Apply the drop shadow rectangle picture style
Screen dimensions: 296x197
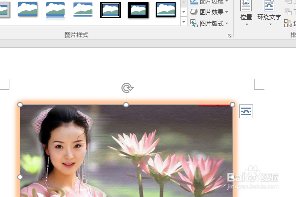(x=28, y=9)
